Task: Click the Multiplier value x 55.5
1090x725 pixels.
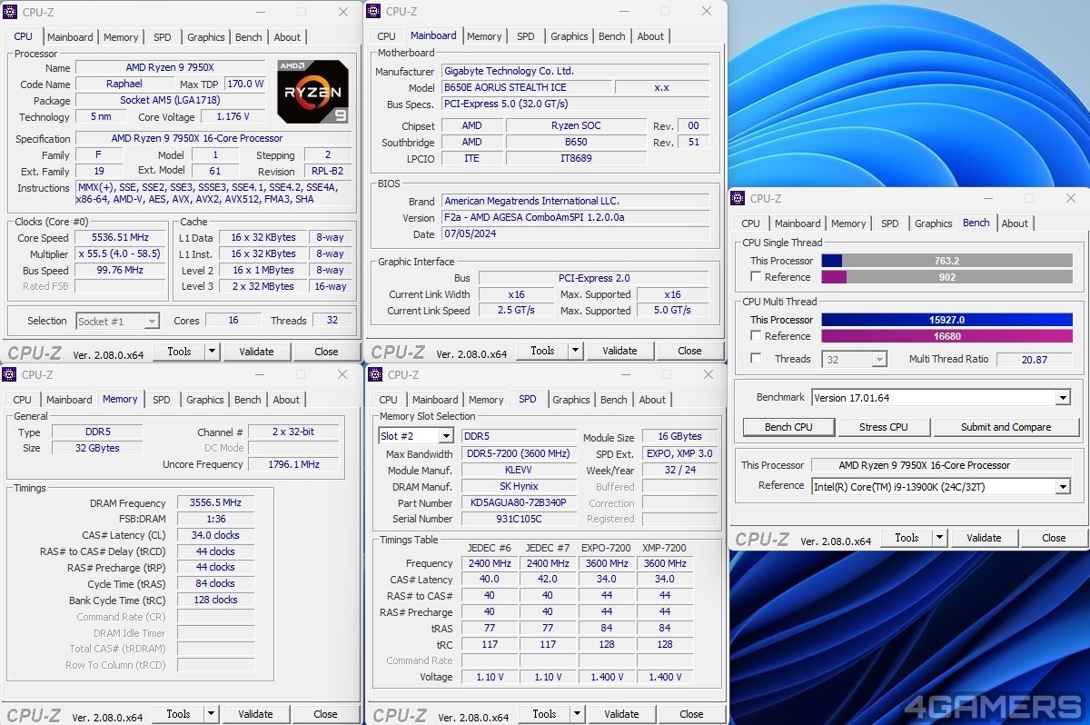Action: [121, 254]
